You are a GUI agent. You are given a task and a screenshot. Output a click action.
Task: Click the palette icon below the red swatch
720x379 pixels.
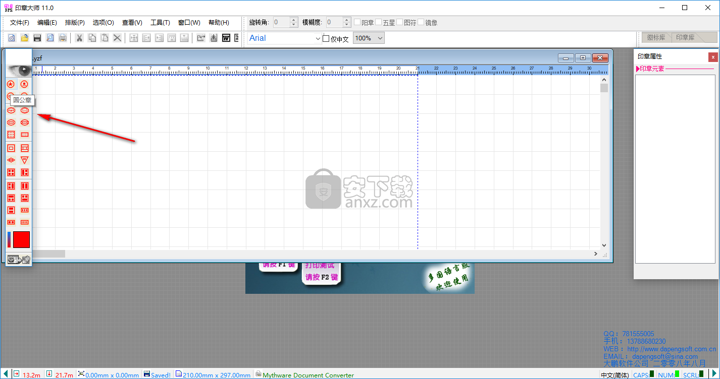pyautogui.click(x=19, y=260)
